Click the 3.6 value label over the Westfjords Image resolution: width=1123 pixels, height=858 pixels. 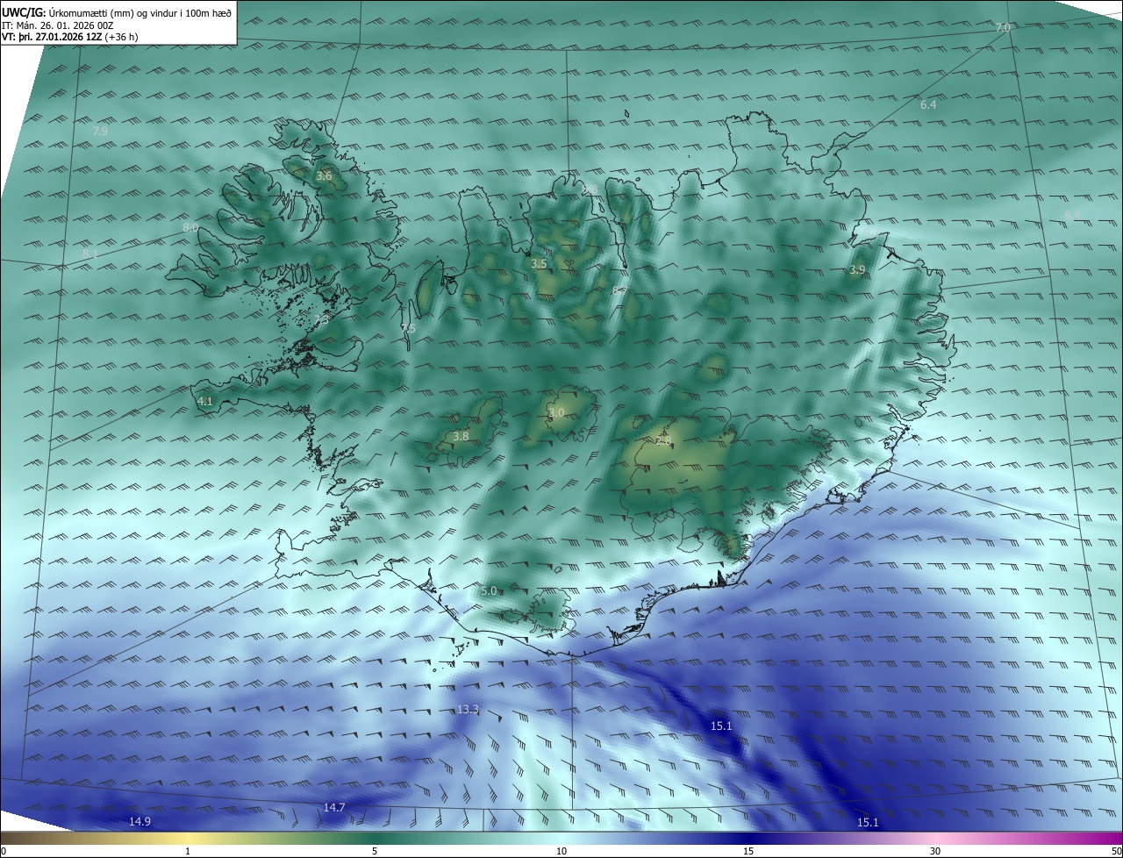[324, 176]
